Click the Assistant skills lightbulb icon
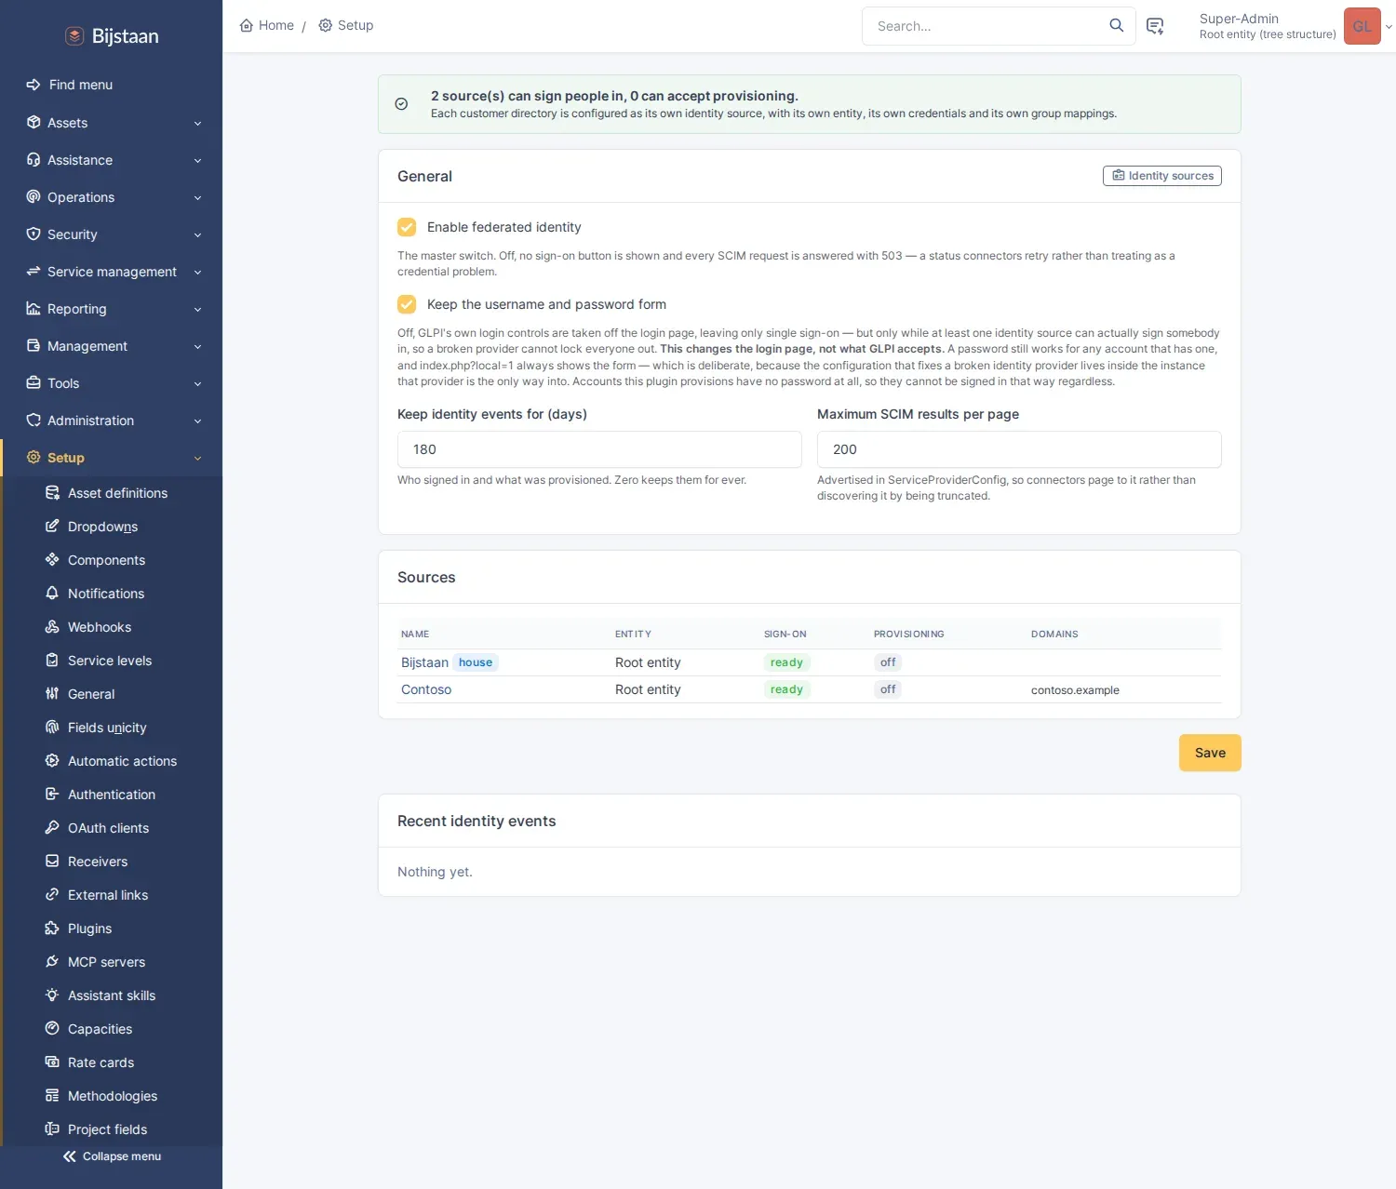1396x1189 pixels. tap(52, 995)
